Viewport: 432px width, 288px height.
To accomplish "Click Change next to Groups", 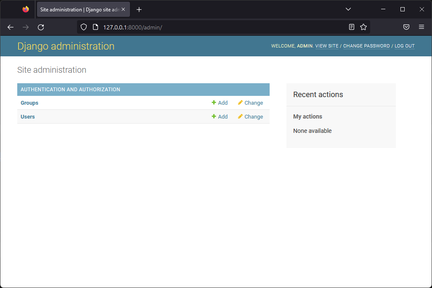I will (x=250, y=103).
